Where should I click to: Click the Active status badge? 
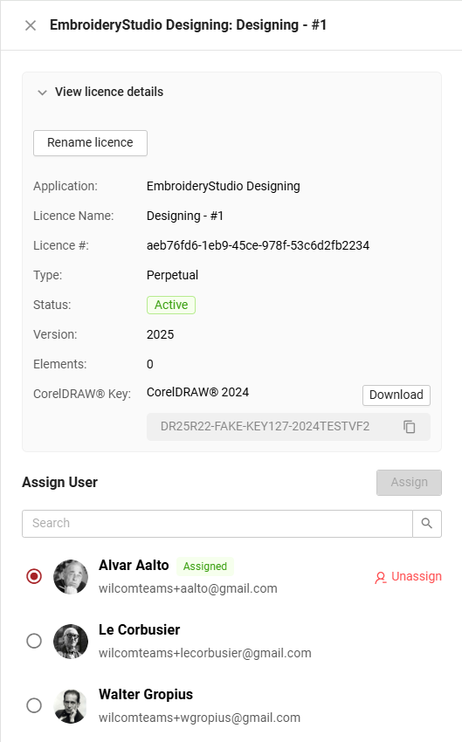pos(171,305)
